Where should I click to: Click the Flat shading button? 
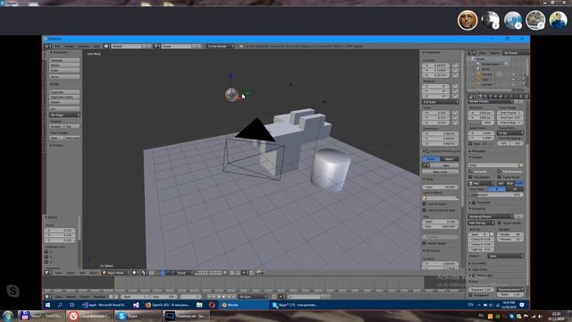pyautogui.click(x=71, y=127)
